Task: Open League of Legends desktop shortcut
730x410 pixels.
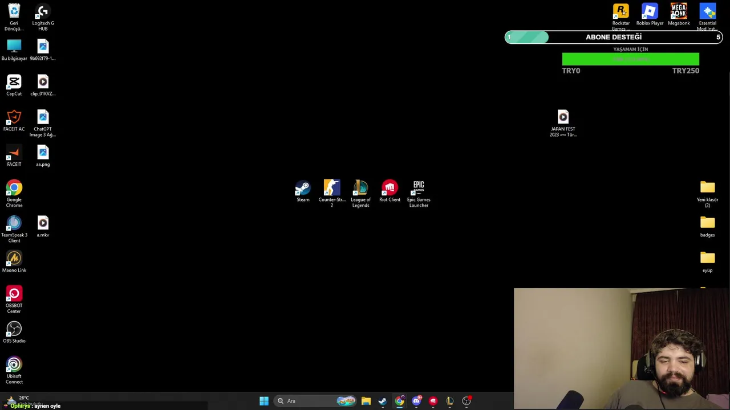Action: tap(360, 194)
